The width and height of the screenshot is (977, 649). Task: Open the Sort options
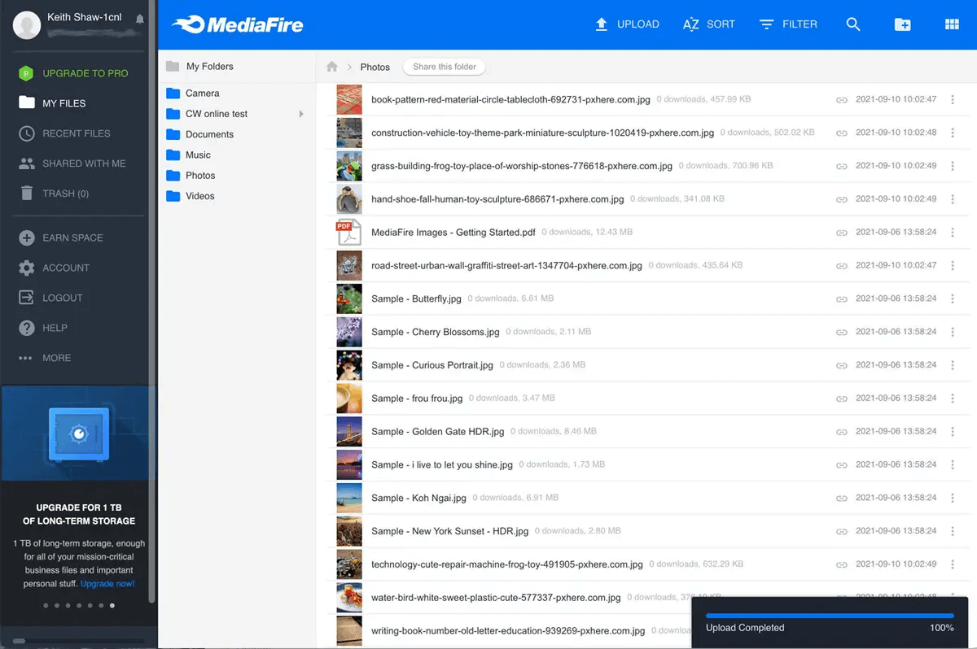point(708,24)
